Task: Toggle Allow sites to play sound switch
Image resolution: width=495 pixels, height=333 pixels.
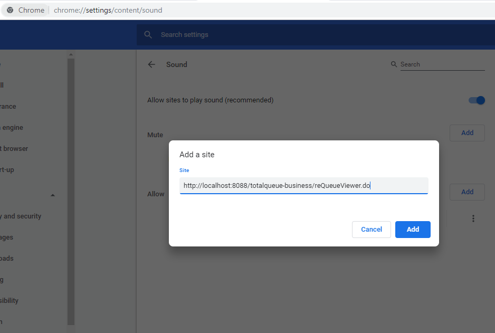Action: [x=477, y=100]
